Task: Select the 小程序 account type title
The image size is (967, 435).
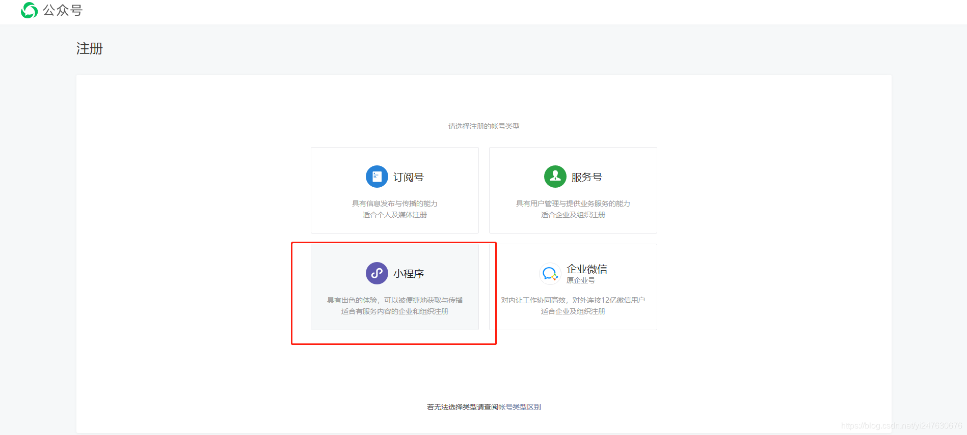Action: pyautogui.click(x=409, y=274)
